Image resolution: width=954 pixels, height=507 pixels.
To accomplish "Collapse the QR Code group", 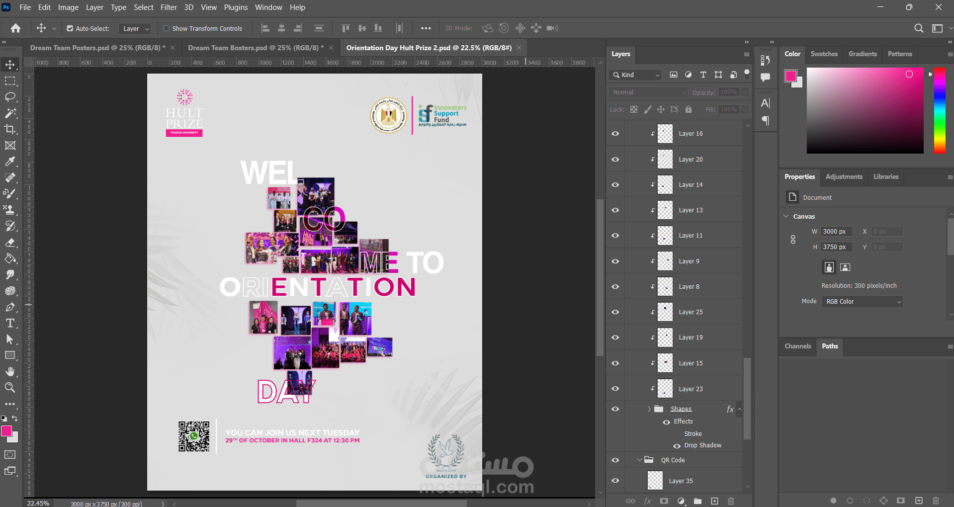I will tap(640, 460).
